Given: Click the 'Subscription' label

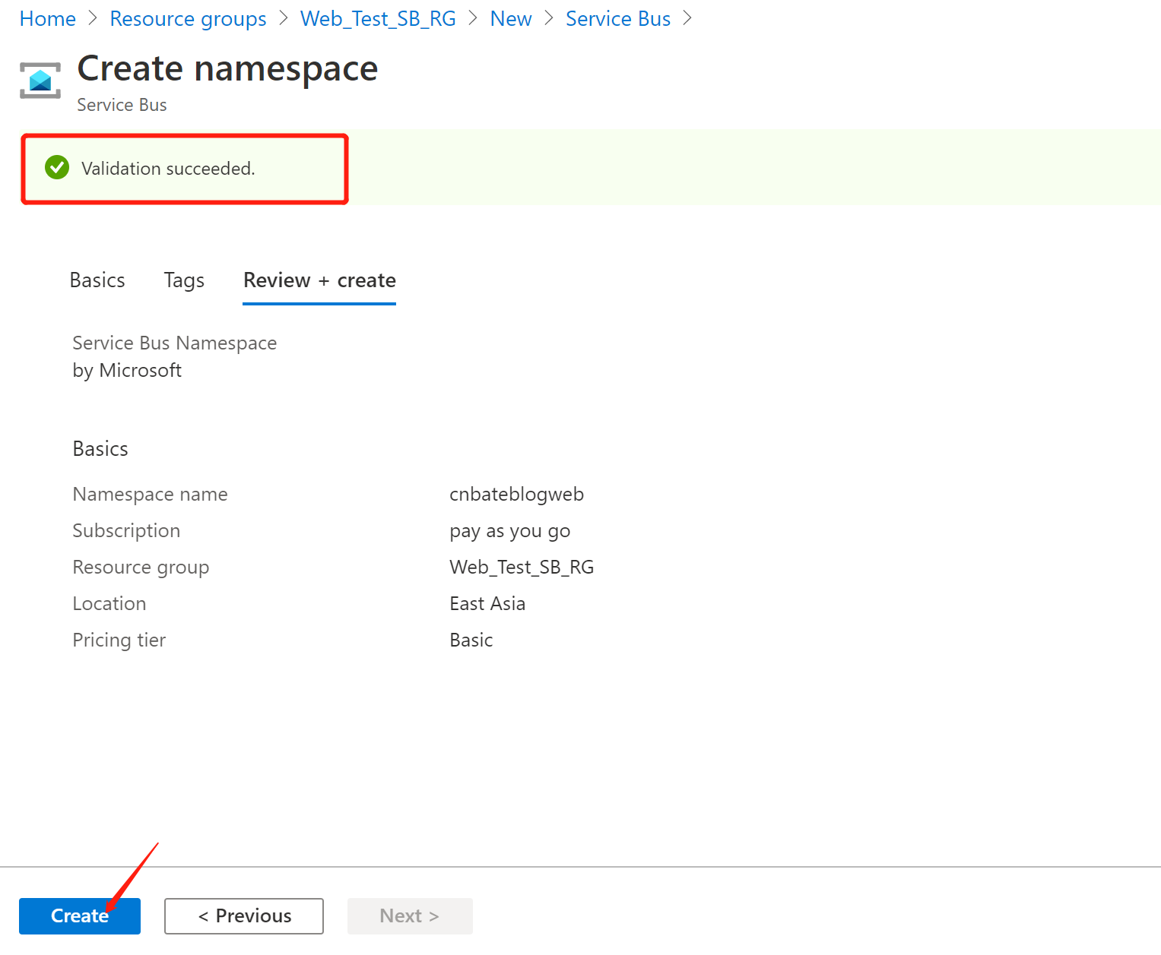Looking at the screenshot, I should (126, 531).
